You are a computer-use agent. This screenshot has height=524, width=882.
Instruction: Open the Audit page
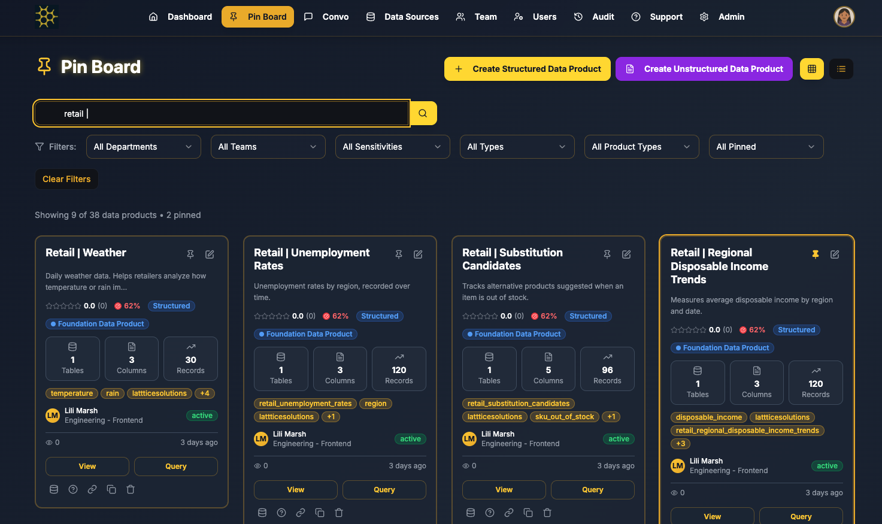(594, 17)
